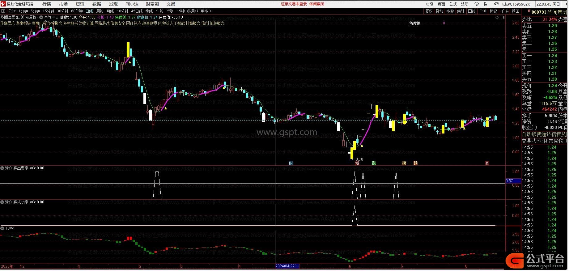Open the 版面 menu
This screenshot has width=569, height=271.
pos(441,4)
